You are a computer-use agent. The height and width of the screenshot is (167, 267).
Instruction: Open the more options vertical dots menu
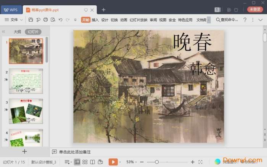[x=253, y=20]
